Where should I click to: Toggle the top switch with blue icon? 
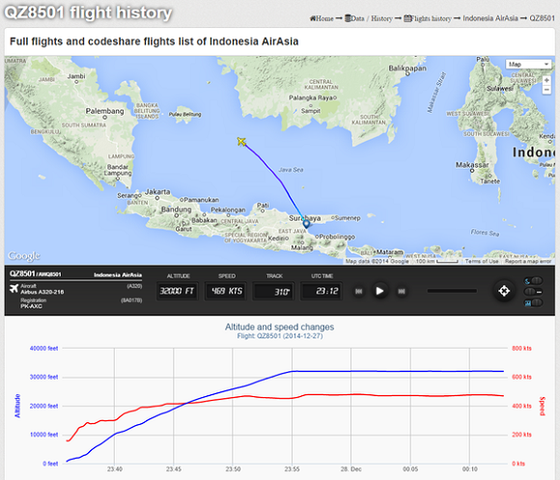[534, 281]
